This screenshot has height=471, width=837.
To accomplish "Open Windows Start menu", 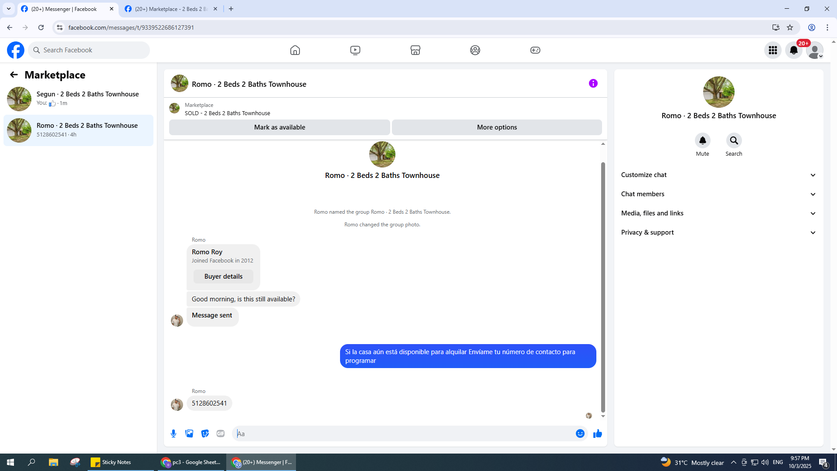I will click(x=10, y=462).
